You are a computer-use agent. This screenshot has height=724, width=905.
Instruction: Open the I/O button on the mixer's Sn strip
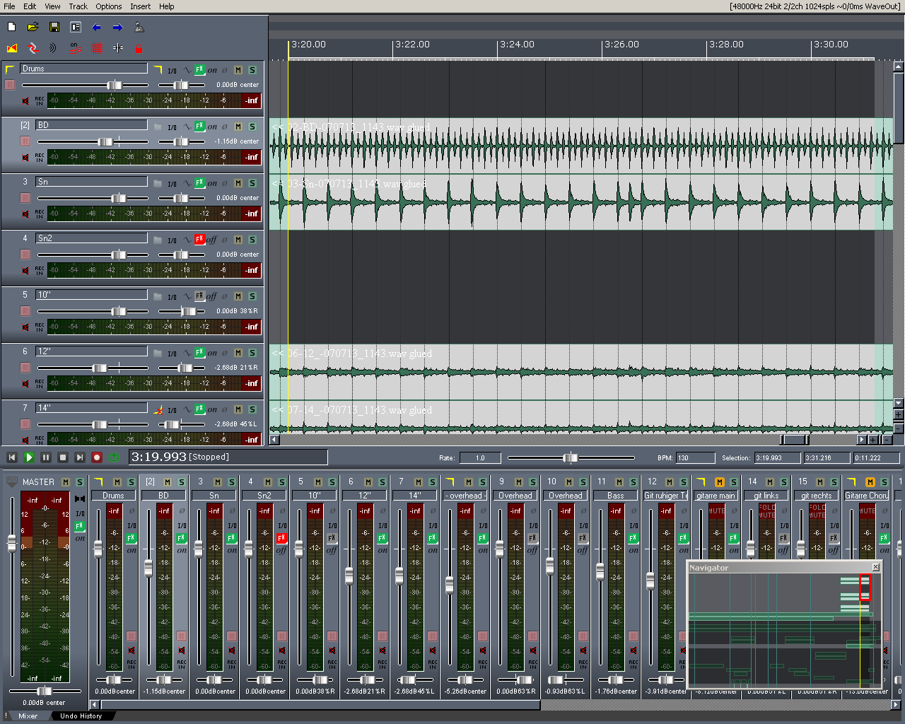pyautogui.click(x=232, y=526)
